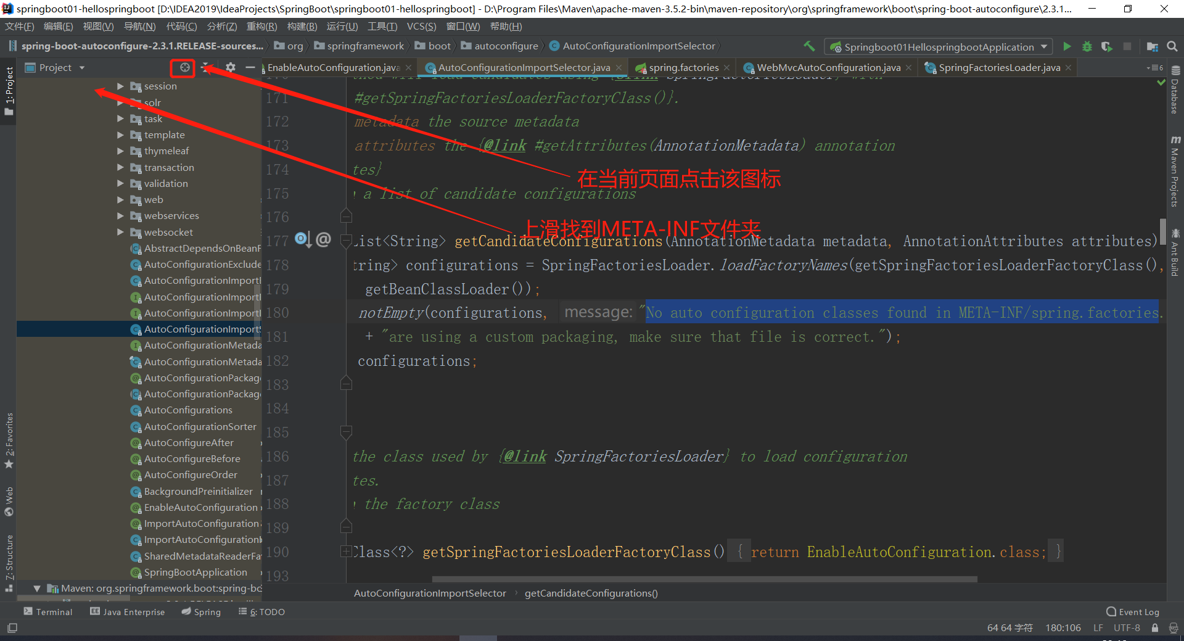Open Project panel settings gear icon
Viewport: 1184px width, 641px height.
point(230,67)
